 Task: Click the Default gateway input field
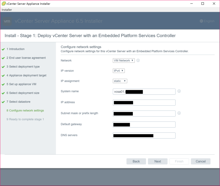[144, 124]
